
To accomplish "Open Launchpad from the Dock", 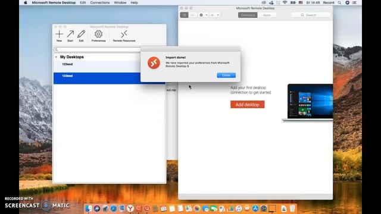I will [x=105, y=208].
